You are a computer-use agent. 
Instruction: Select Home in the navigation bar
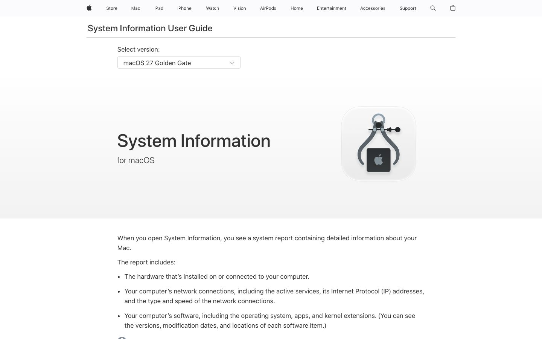[x=297, y=8]
